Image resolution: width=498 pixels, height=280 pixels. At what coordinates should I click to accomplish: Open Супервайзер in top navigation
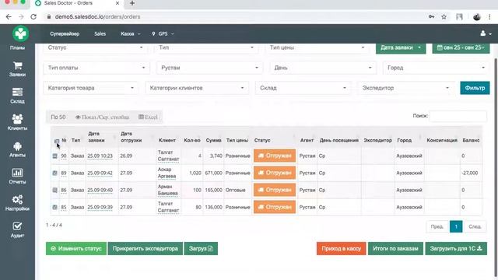click(65, 33)
